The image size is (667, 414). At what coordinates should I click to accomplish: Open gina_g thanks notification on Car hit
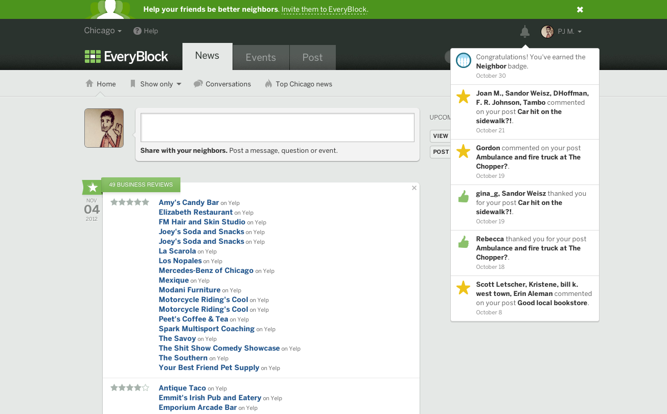pyautogui.click(x=525, y=208)
